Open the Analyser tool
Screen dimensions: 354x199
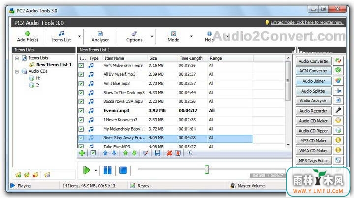click(100, 36)
